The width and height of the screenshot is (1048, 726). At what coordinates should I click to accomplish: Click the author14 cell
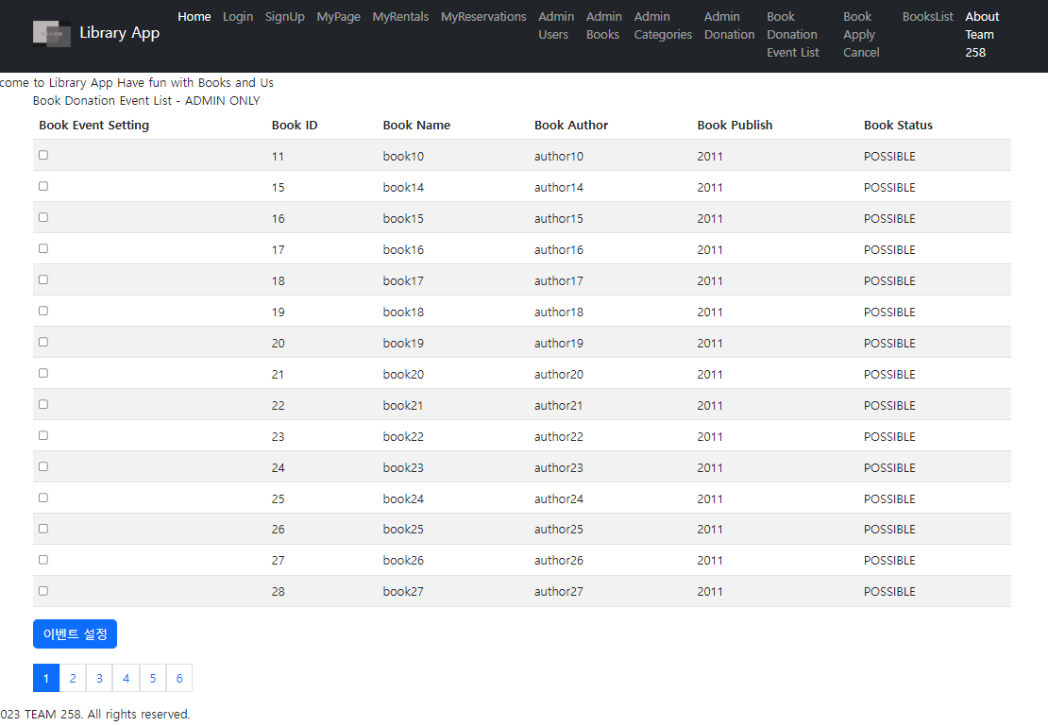point(559,188)
